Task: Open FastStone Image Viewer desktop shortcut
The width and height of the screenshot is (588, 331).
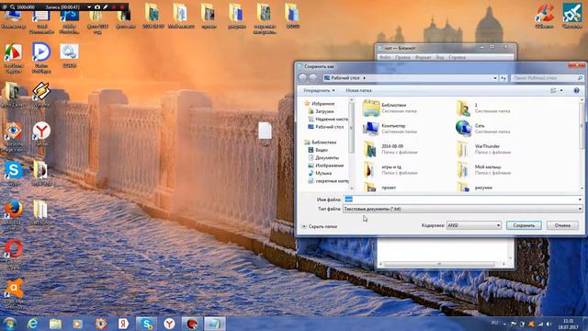Action: click(13, 137)
